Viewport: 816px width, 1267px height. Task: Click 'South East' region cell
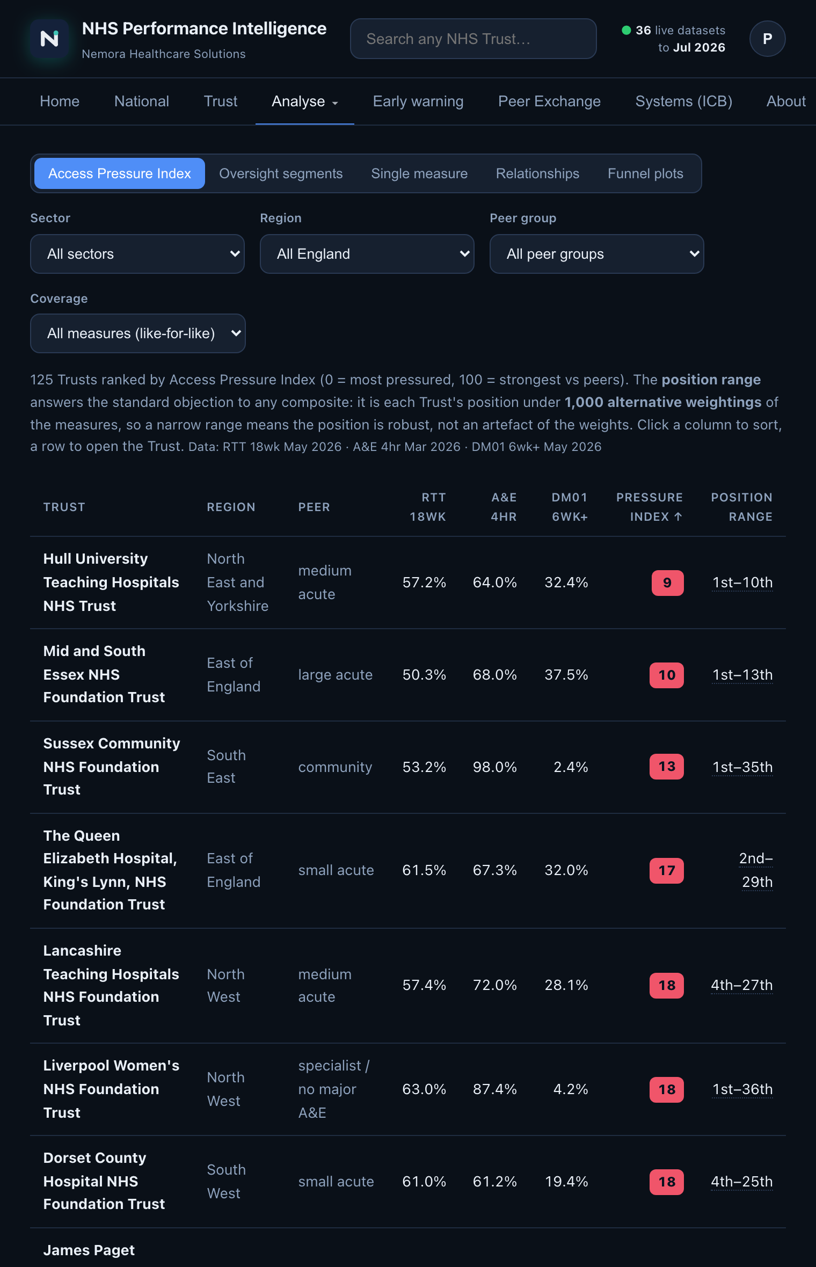tap(227, 767)
